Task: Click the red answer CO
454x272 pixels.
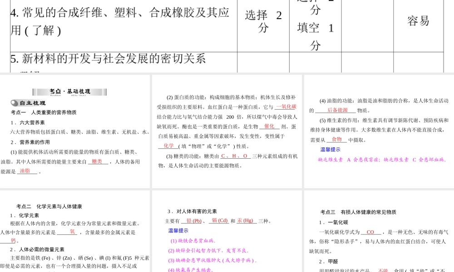Action: tap(370, 232)
